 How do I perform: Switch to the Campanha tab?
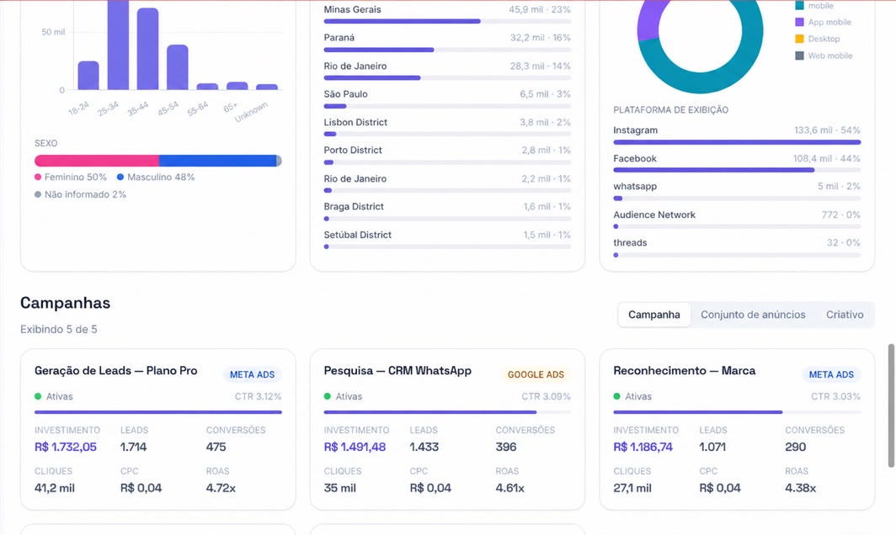653,315
